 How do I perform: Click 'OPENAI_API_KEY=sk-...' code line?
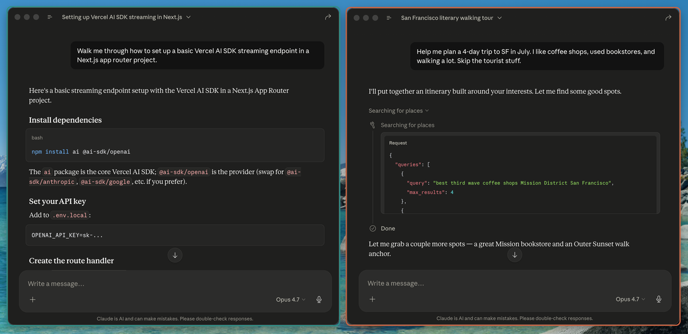click(x=67, y=235)
